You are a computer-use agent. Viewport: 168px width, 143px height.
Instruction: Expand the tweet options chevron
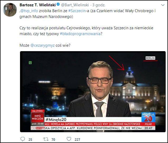pos(163,5)
